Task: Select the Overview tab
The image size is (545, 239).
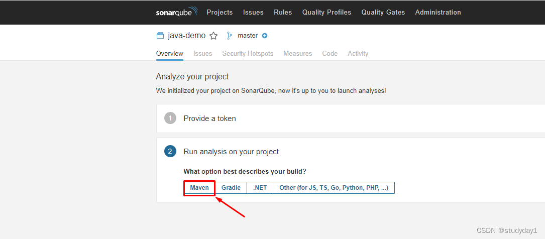Action: (170, 54)
